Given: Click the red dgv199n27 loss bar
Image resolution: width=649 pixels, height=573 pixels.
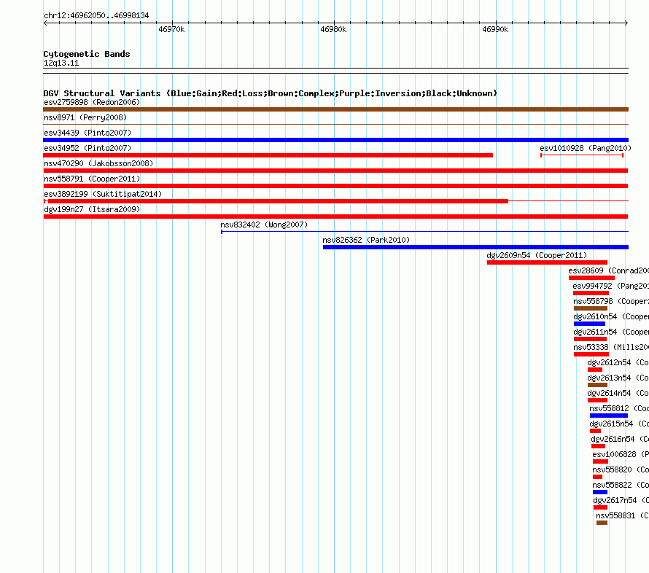Looking at the screenshot, I should (x=335, y=217).
